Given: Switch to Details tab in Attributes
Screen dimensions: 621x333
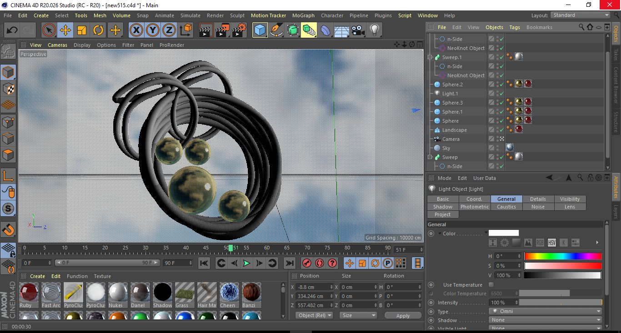Looking at the screenshot, I should click(538, 199).
